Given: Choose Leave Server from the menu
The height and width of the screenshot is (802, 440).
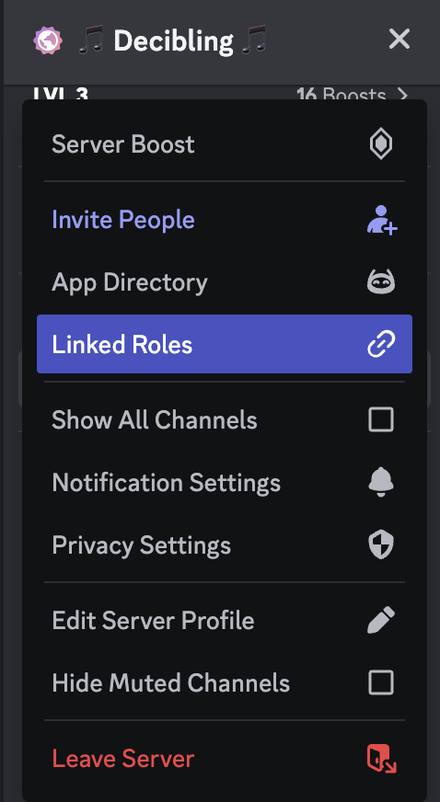Looking at the screenshot, I should tap(225, 759).
